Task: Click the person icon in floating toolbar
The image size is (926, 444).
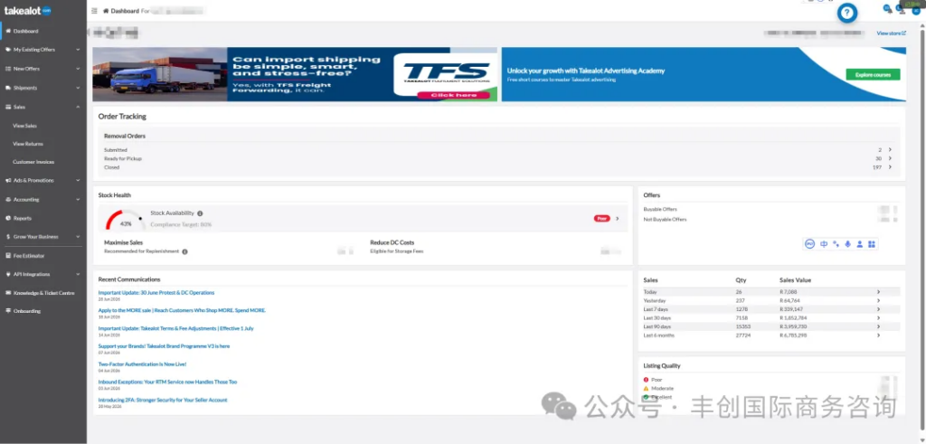Action: point(859,244)
